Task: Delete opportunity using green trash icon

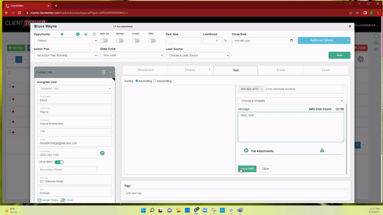Action: tap(94, 34)
